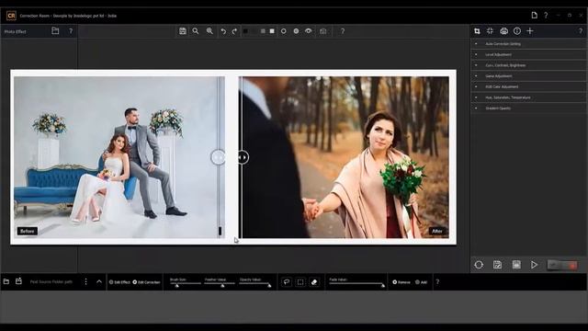Expand Curve, Contrast, Brightness section
The width and height of the screenshot is (588, 331).
click(528, 65)
